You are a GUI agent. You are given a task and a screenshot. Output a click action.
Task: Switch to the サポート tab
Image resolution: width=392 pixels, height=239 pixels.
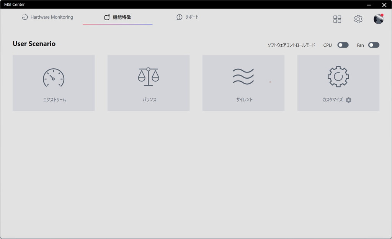point(188,17)
